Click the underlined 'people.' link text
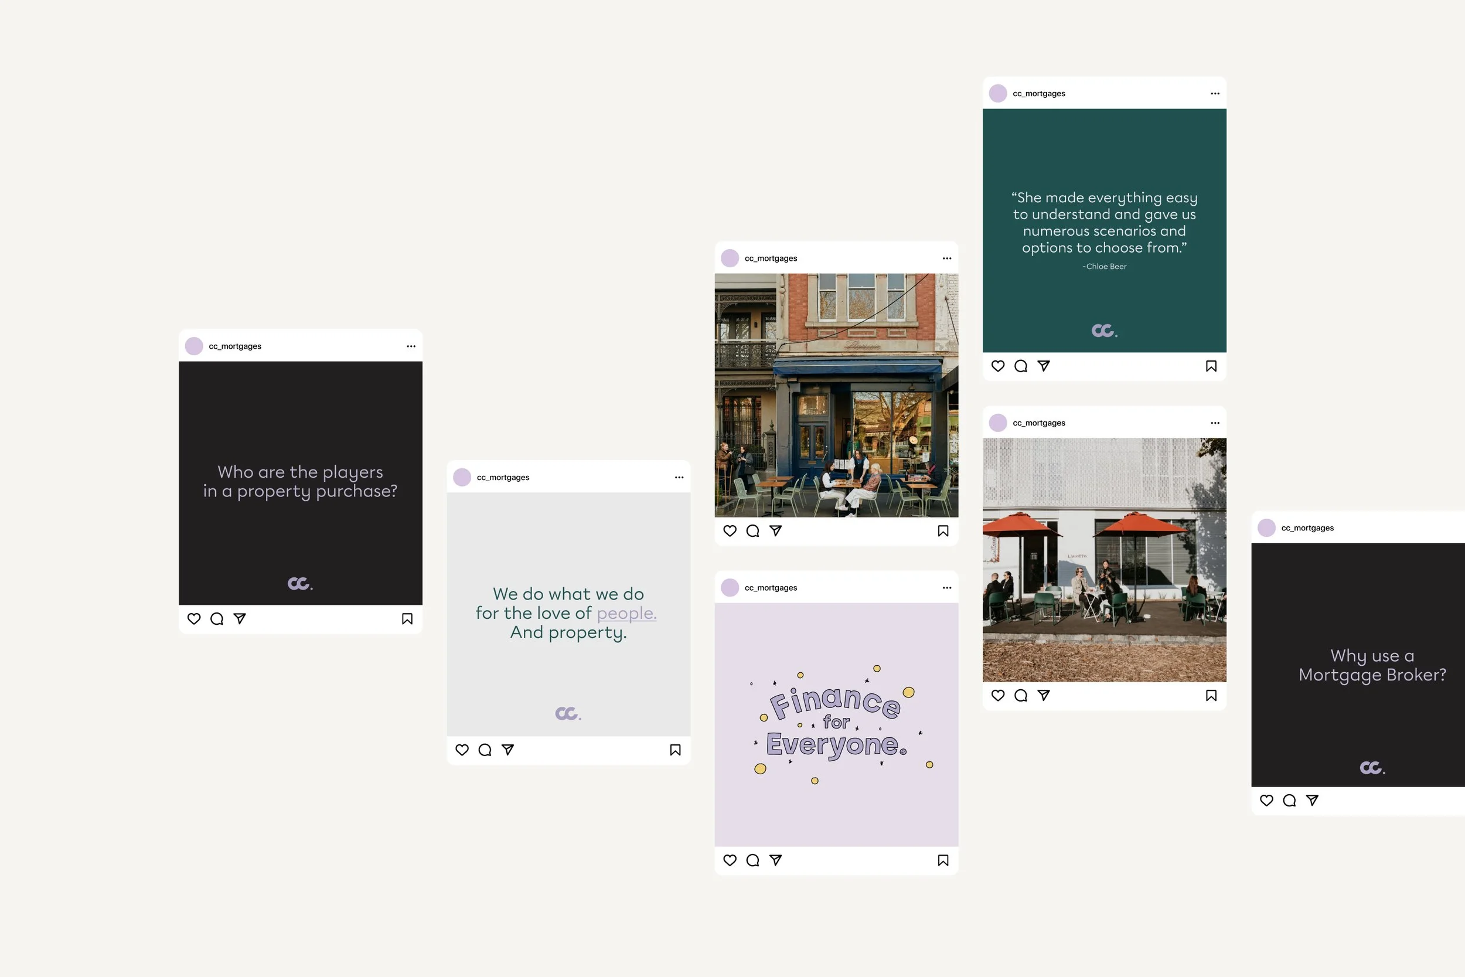 click(626, 613)
